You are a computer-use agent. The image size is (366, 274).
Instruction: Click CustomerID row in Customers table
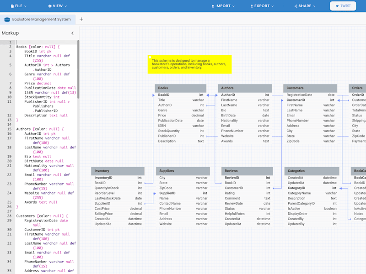tap(310, 100)
